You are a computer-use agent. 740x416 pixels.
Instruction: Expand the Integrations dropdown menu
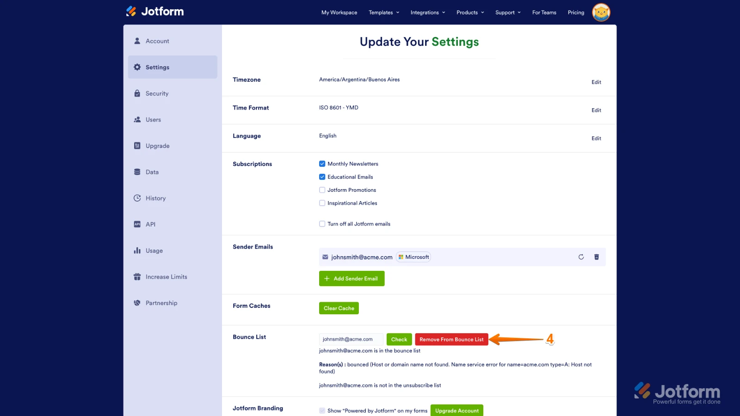428,12
